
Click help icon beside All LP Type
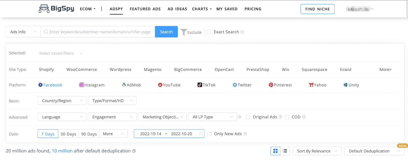pos(239,117)
